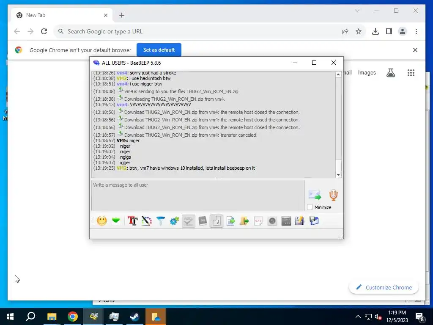
Task: Click the save chat floppy disk icon
Action: pos(314,221)
